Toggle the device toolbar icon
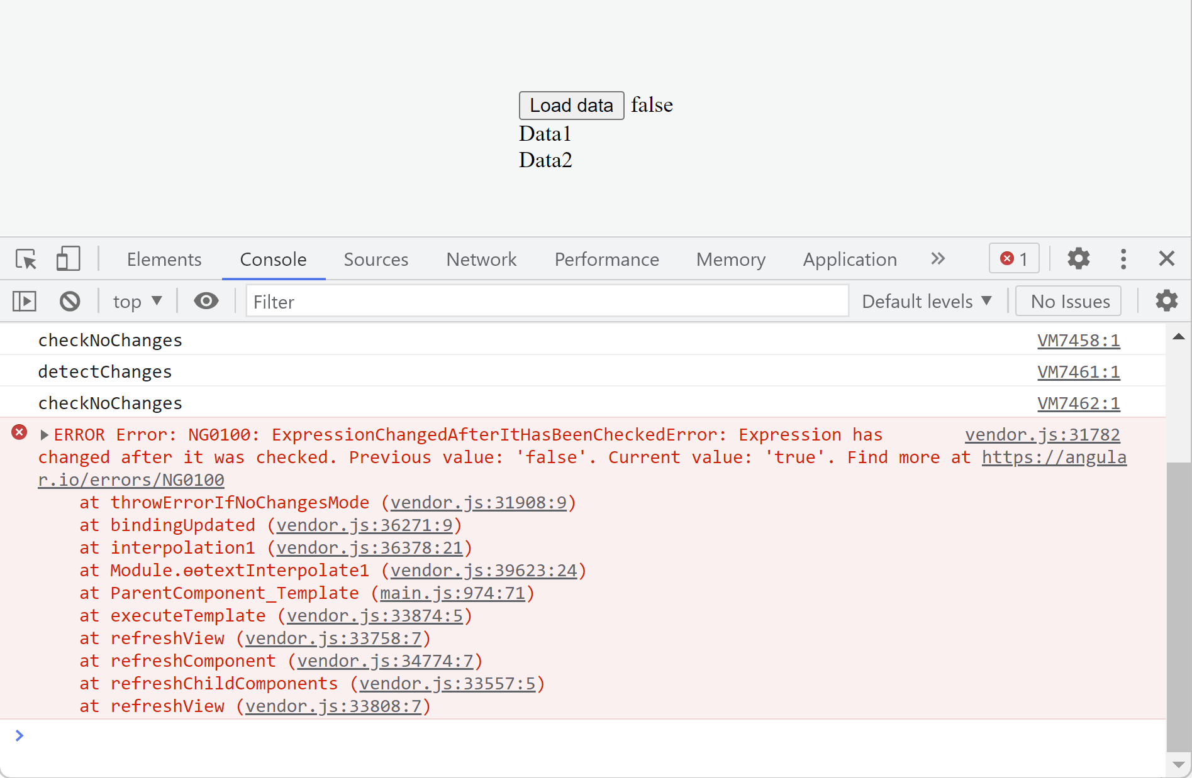The image size is (1192, 778). tap(68, 259)
